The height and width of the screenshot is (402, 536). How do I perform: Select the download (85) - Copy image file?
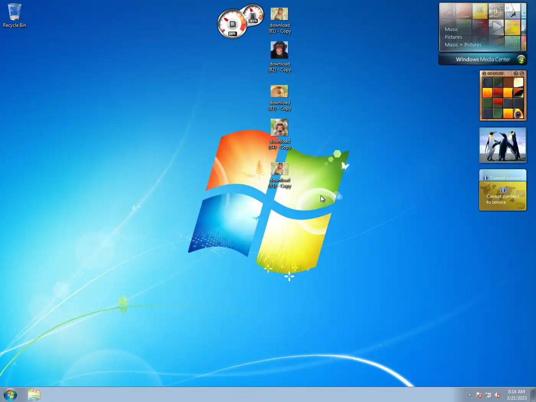coord(279,175)
